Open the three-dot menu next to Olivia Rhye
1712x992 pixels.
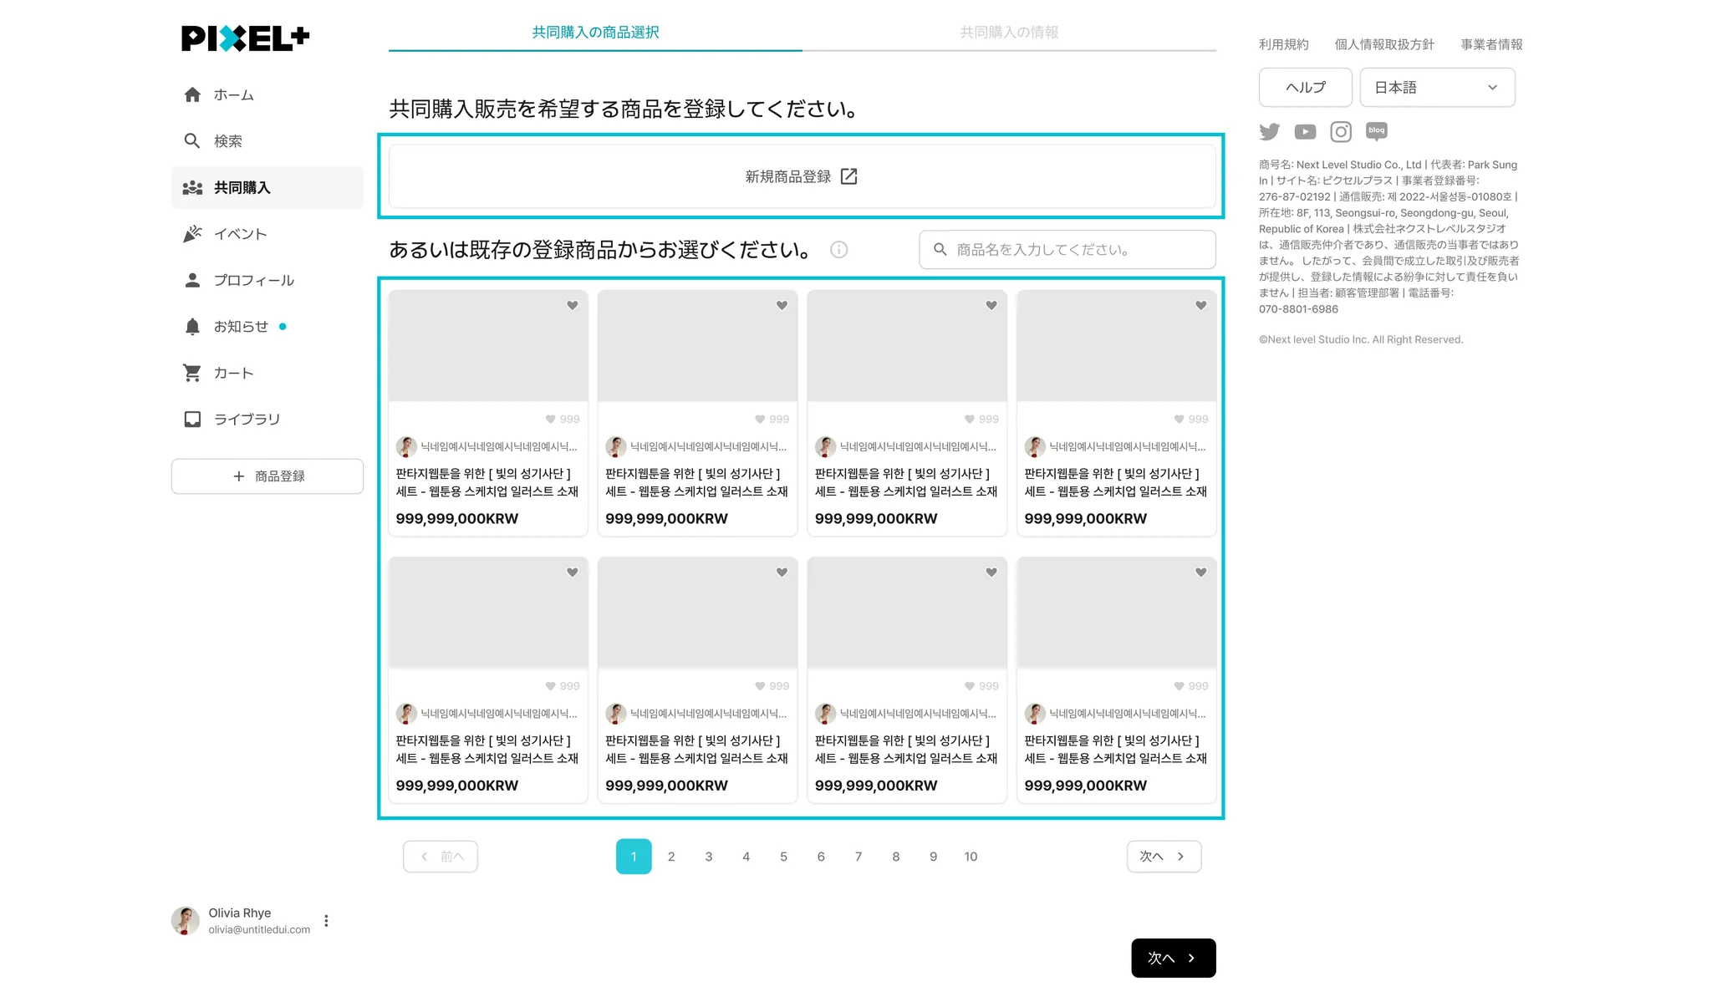(326, 921)
